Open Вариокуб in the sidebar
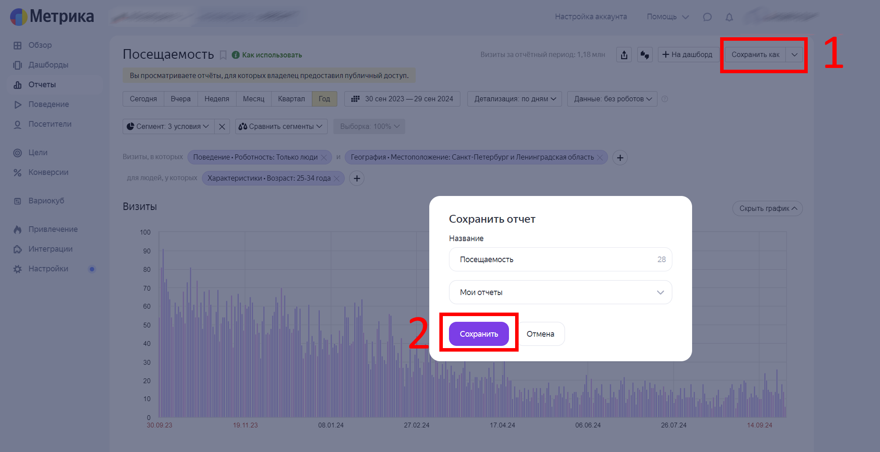The width and height of the screenshot is (880, 452). coord(46,201)
